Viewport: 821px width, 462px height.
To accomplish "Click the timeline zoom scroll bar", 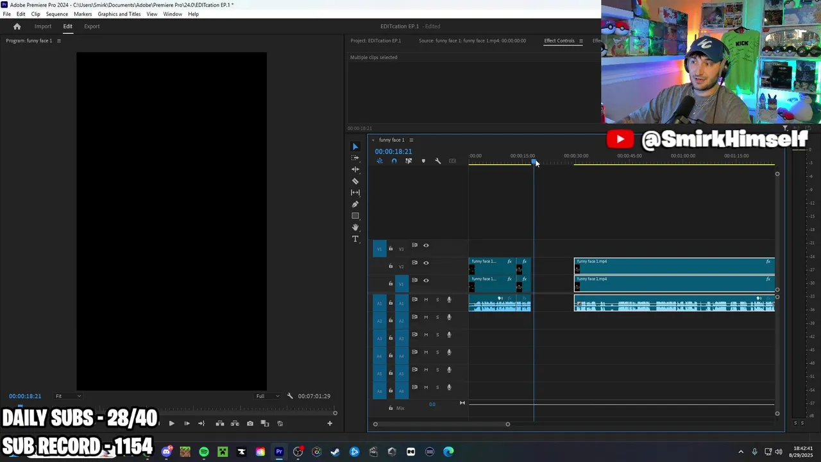I will click(x=441, y=424).
